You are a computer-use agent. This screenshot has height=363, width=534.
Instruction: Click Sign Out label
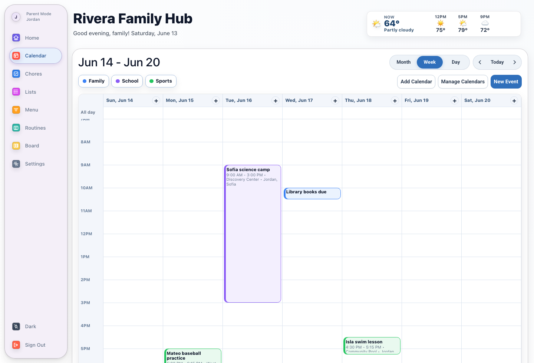click(35, 345)
